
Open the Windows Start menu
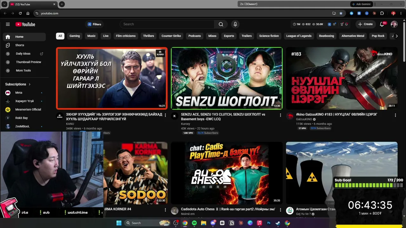click(x=119, y=223)
